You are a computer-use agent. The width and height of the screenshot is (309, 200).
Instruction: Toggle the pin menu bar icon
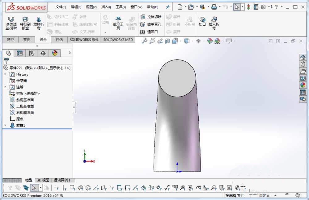[167, 7]
